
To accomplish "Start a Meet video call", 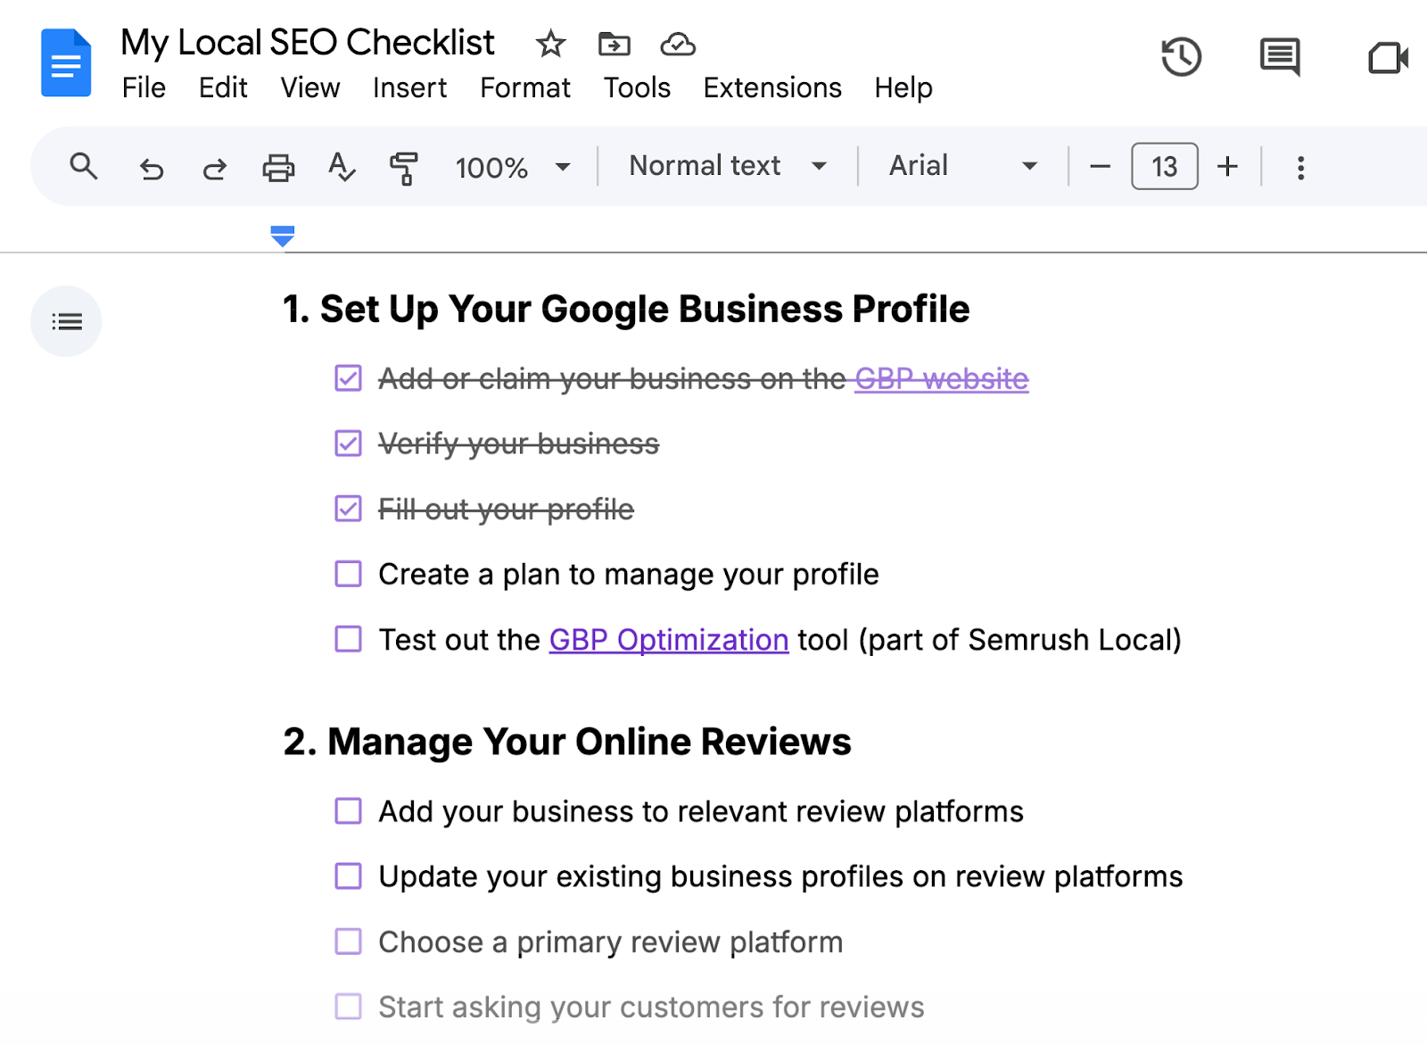I will point(1388,59).
